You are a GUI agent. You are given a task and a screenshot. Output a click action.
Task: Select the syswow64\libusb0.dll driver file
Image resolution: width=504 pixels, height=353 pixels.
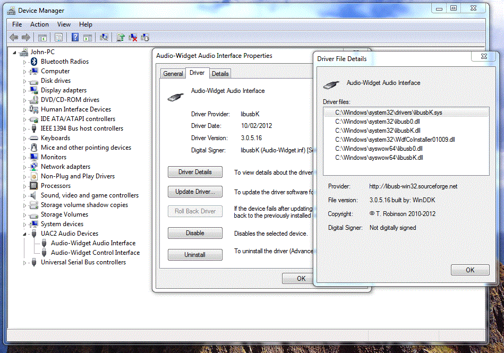[x=379, y=149]
